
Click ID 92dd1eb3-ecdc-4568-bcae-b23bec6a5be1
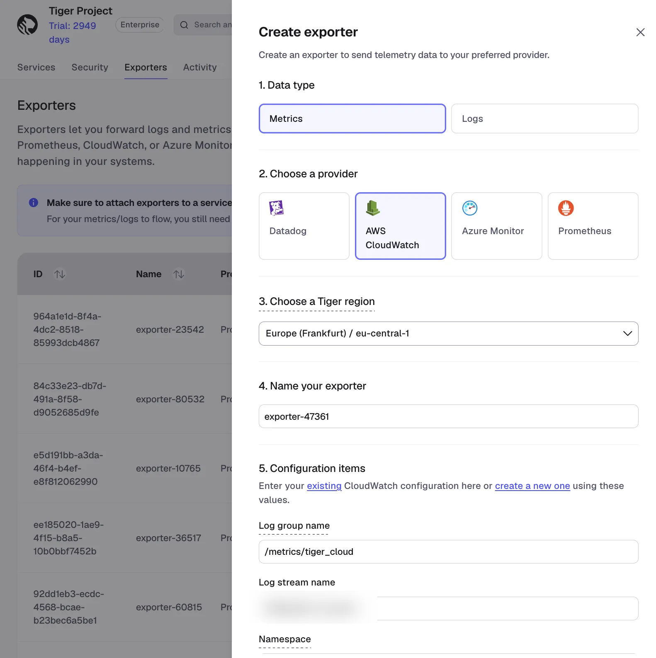point(68,607)
